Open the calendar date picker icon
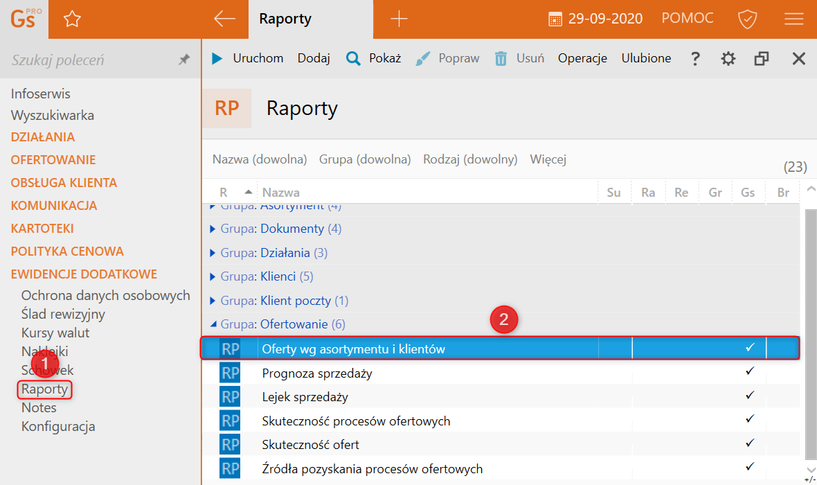Viewport: 817px width, 485px height. coord(555,19)
